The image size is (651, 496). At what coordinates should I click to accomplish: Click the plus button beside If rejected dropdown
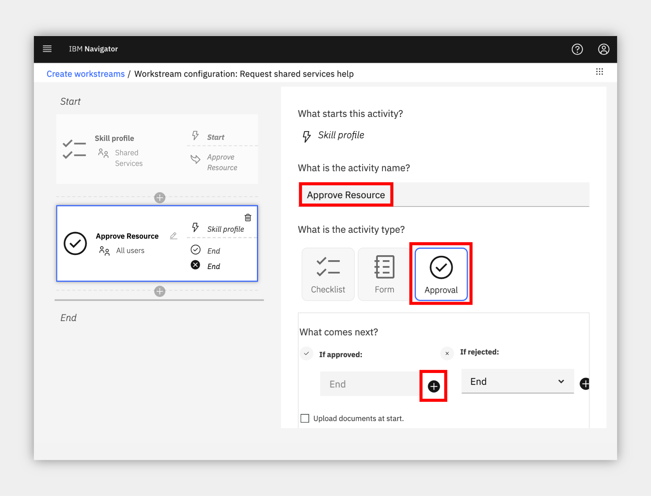(585, 384)
